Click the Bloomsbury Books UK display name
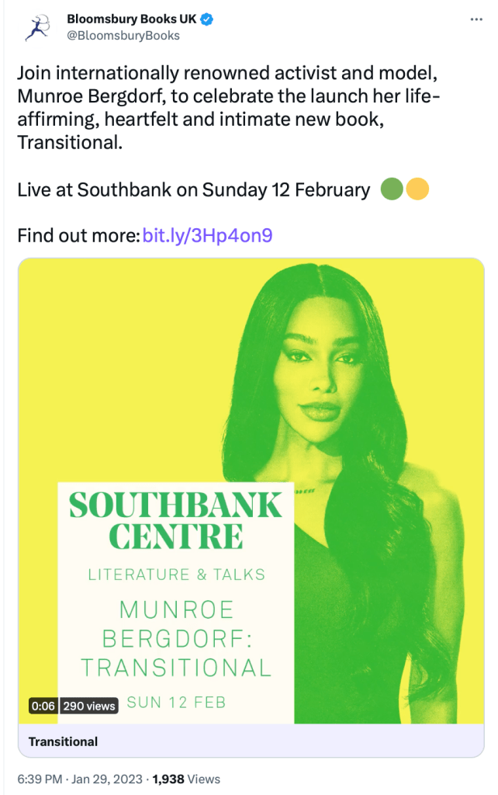Screen dimensions: 498x795 (x=132, y=19)
